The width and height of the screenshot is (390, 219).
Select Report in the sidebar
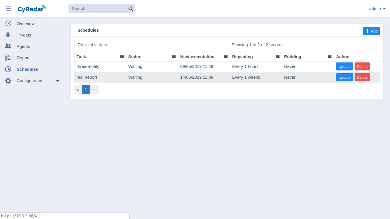click(x=23, y=58)
